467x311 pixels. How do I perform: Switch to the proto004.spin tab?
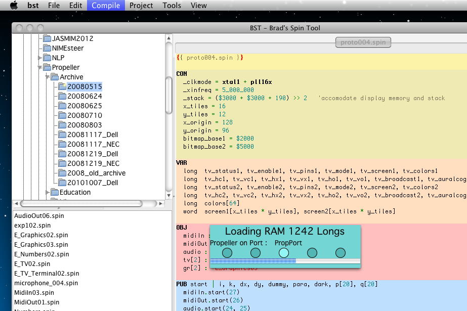coord(363,42)
